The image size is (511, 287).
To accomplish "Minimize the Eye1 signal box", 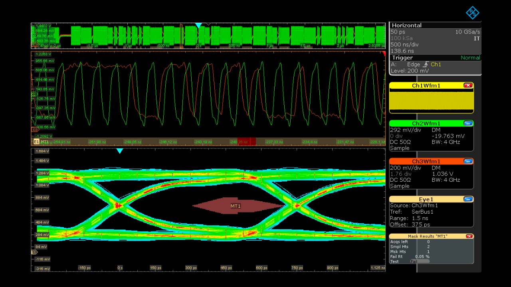I will pos(468,199).
